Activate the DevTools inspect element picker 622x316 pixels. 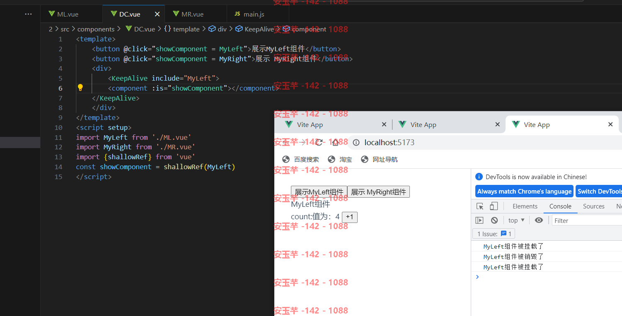pos(480,206)
